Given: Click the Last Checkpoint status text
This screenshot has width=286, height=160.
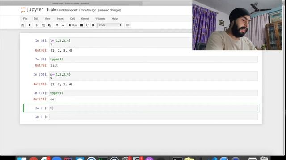Looking at the screenshot, I should [x=76, y=10].
